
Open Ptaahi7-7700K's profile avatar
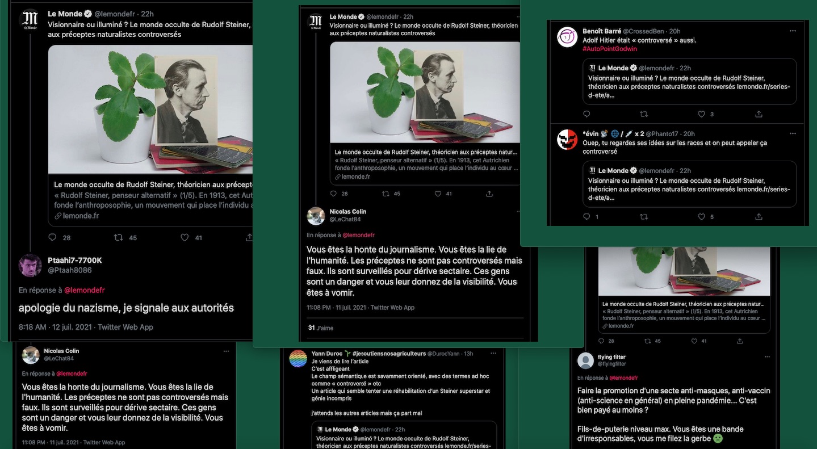(x=30, y=265)
